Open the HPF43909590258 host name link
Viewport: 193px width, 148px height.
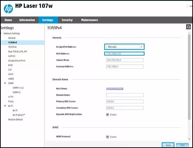click(115, 89)
